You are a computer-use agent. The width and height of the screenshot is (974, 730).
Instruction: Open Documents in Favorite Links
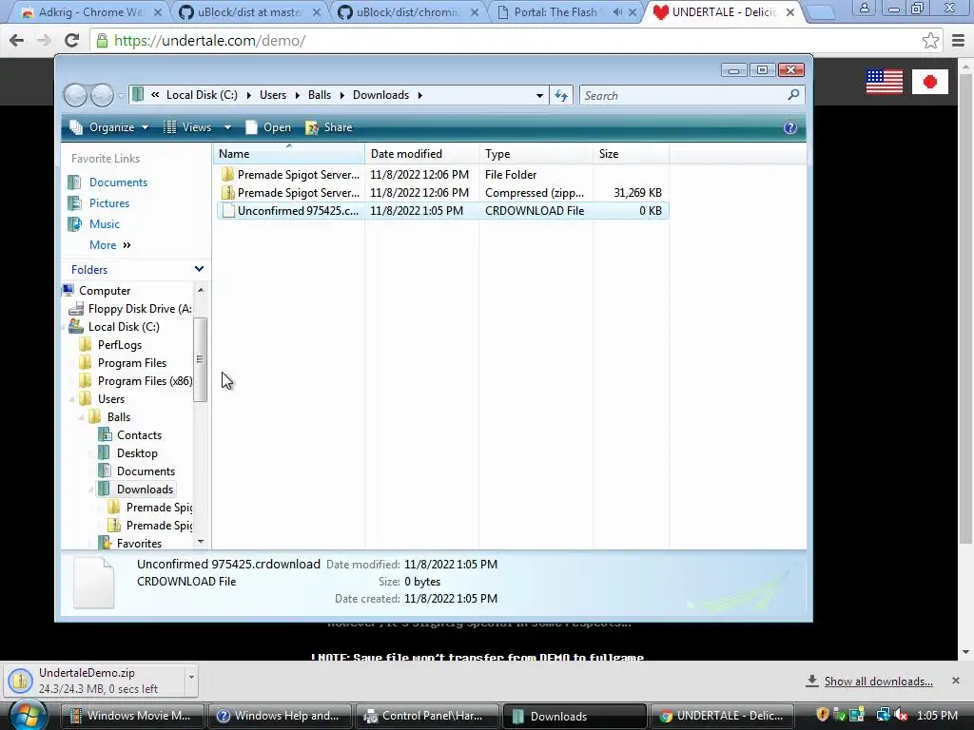tap(118, 182)
